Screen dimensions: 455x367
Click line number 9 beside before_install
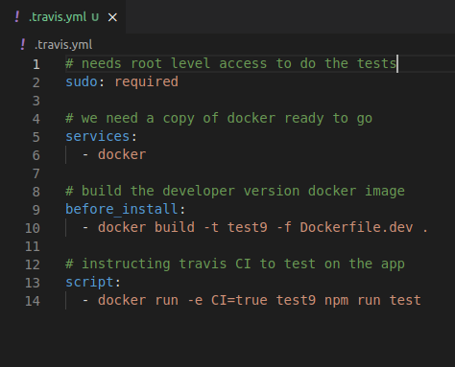[36, 210]
